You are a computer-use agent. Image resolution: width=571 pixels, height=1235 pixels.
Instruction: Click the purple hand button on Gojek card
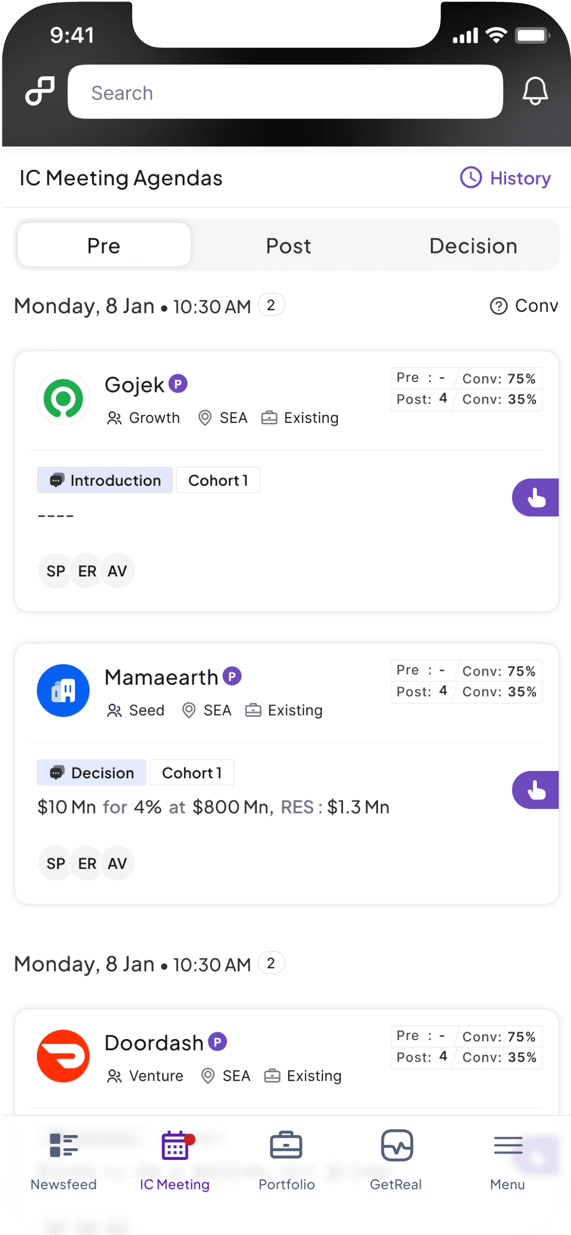click(535, 497)
